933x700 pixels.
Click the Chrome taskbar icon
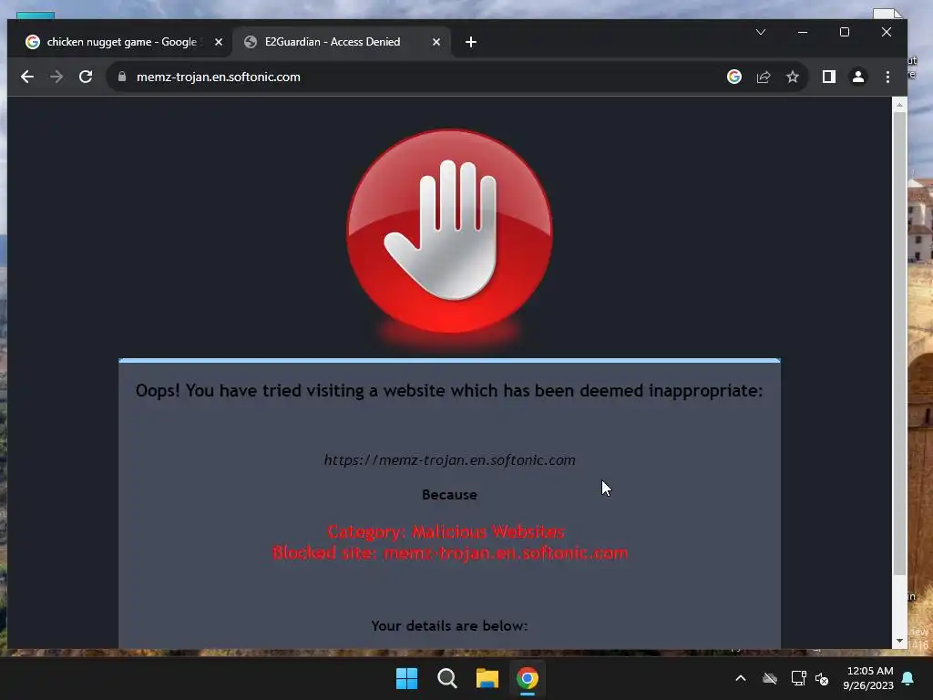(x=528, y=678)
